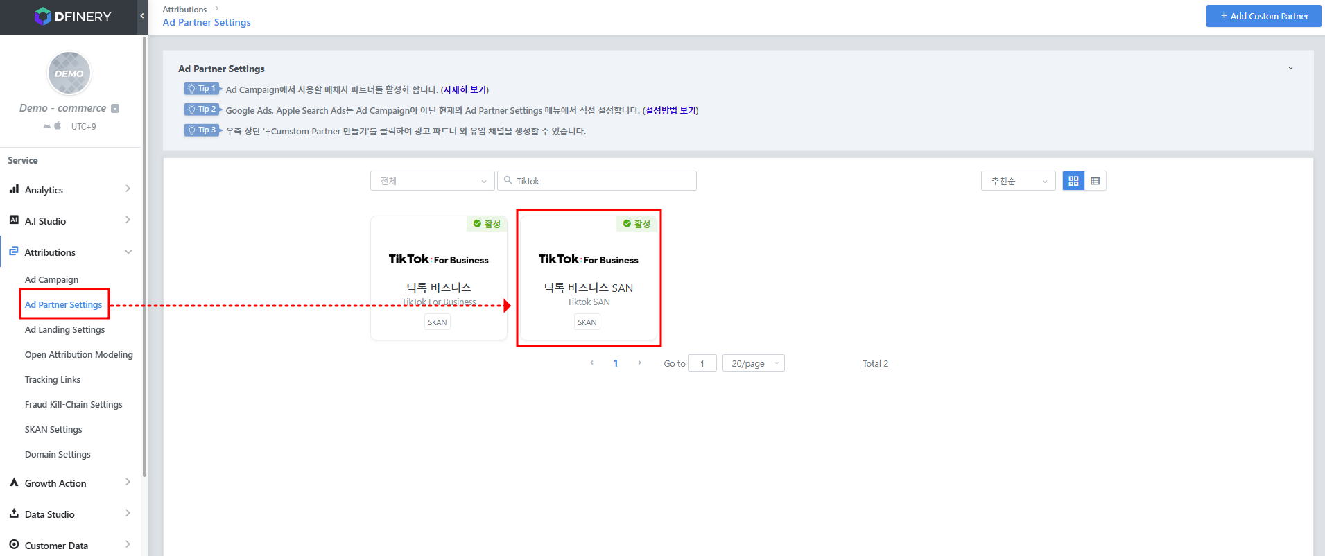Open the 전체 category dropdown
Viewport: 1325px width, 556px height.
tap(432, 180)
